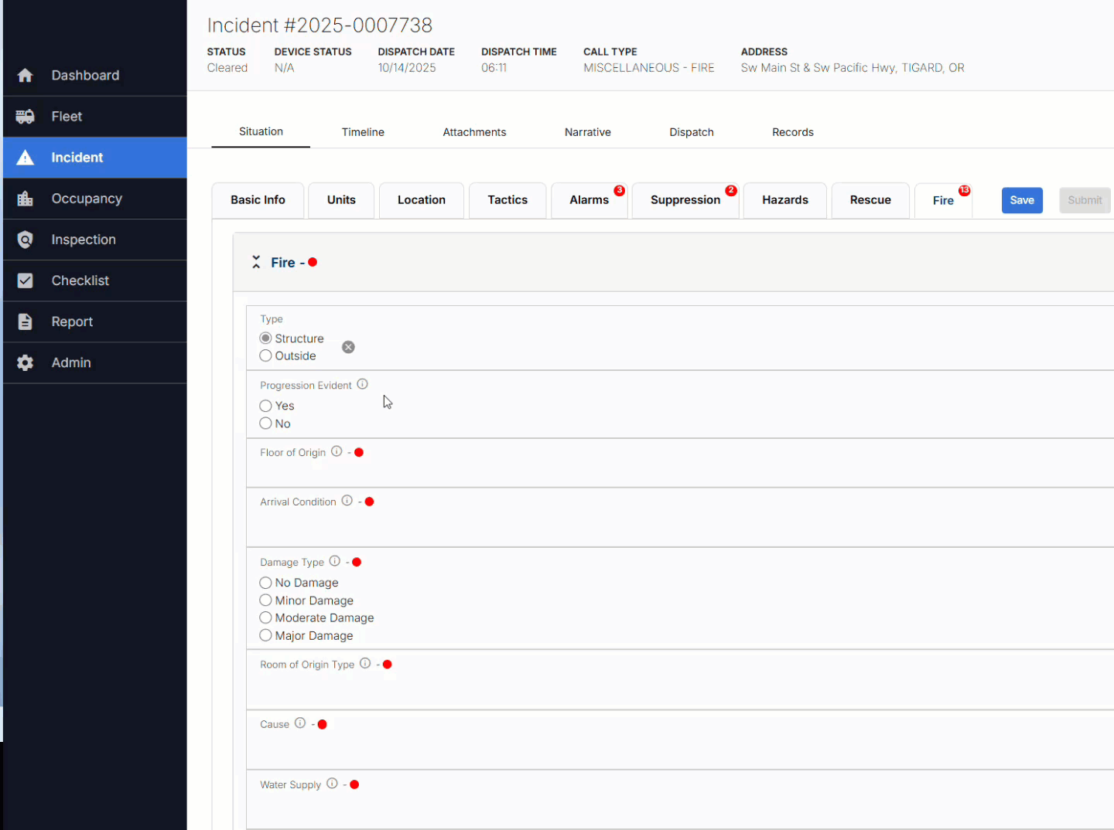
Task: Click the Fleet fire truck icon
Action: (25, 116)
